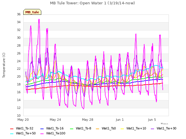Toggle the Wat1_Ts-16 legend entry
This screenshot has height=139, width=186.
(x=52, y=128)
